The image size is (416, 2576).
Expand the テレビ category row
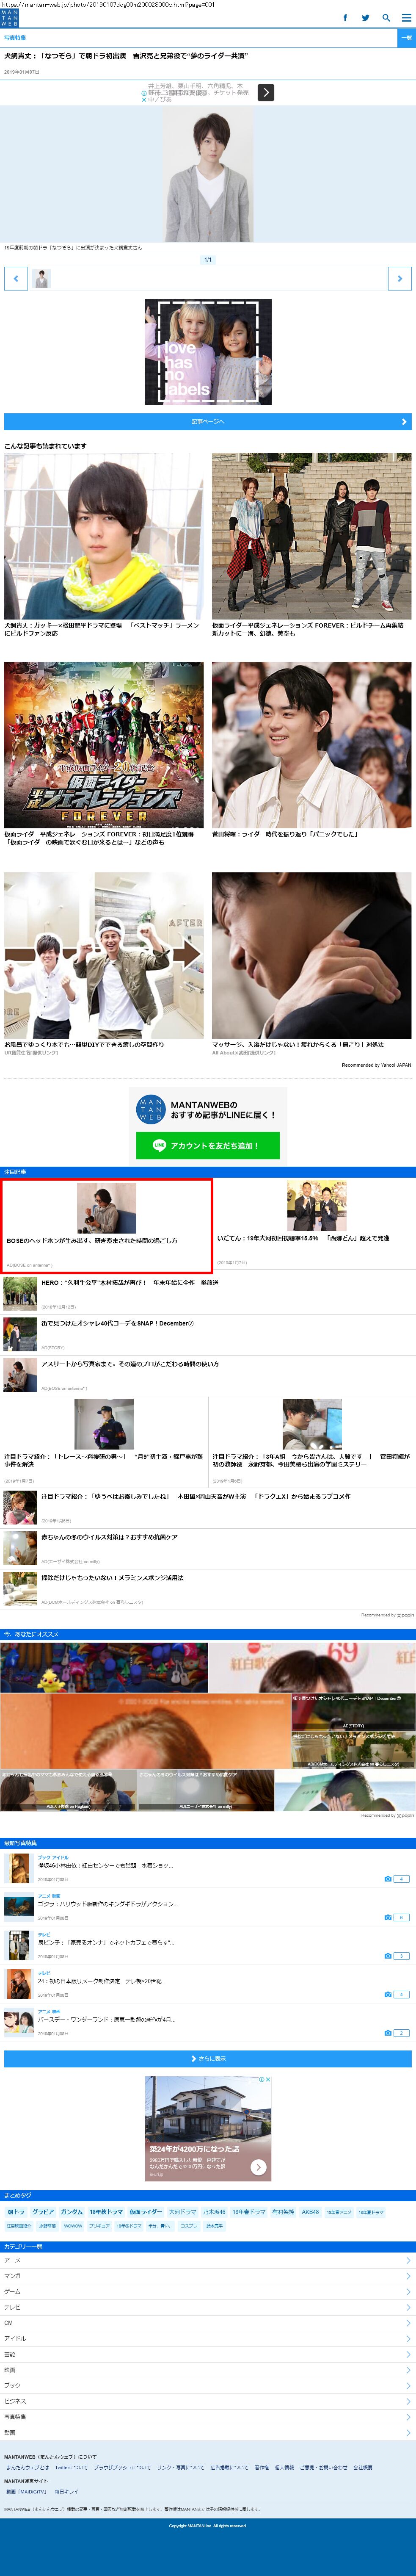click(x=208, y=2307)
